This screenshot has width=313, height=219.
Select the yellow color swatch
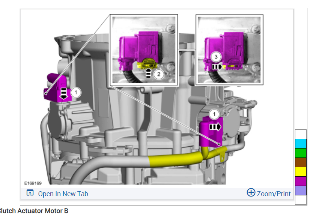(301, 172)
